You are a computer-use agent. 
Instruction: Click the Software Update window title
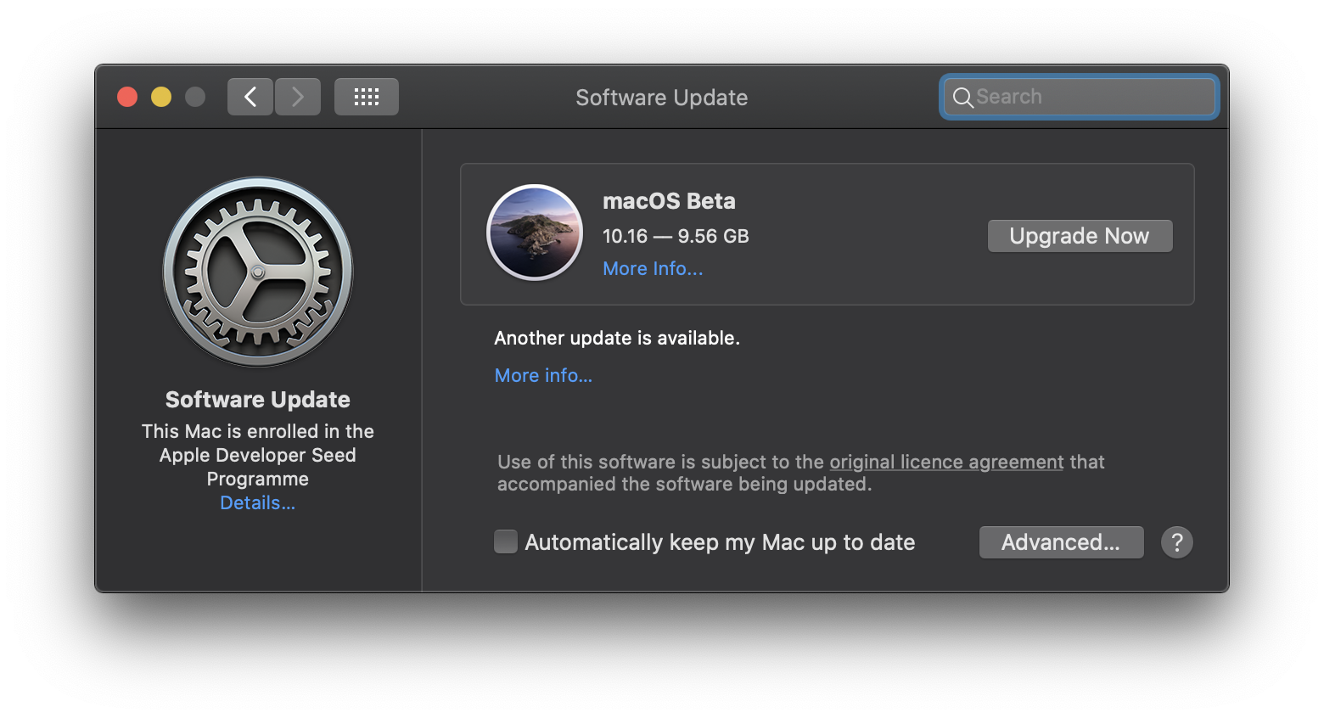pos(661,97)
